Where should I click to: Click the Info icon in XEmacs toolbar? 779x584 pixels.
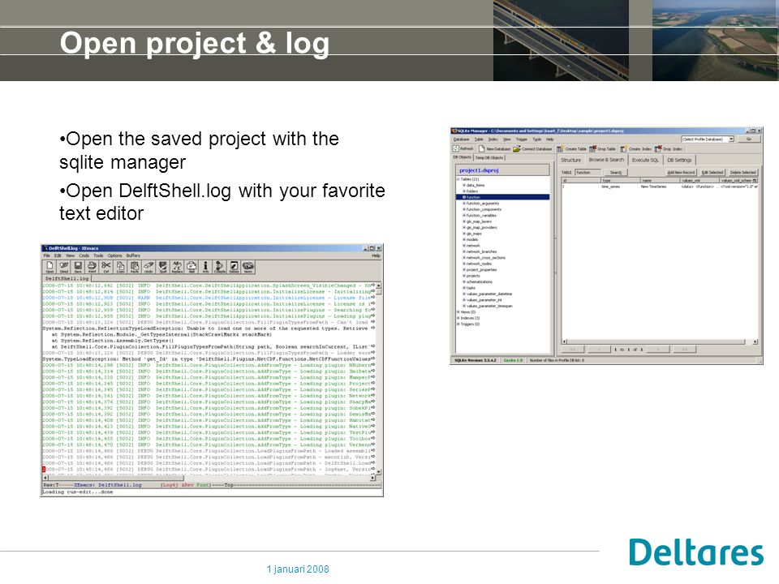coord(205,267)
